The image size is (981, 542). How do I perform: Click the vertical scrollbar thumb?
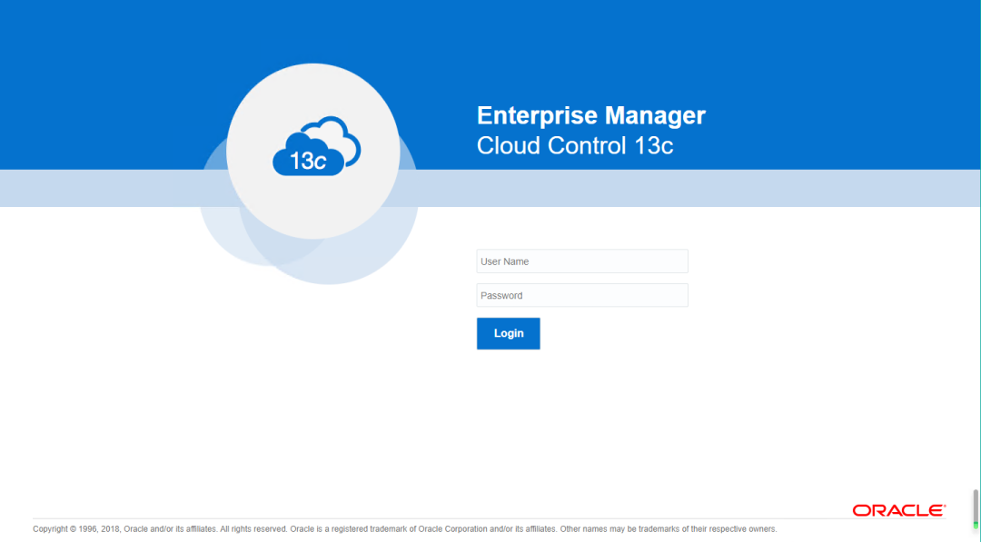pos(976,508)
